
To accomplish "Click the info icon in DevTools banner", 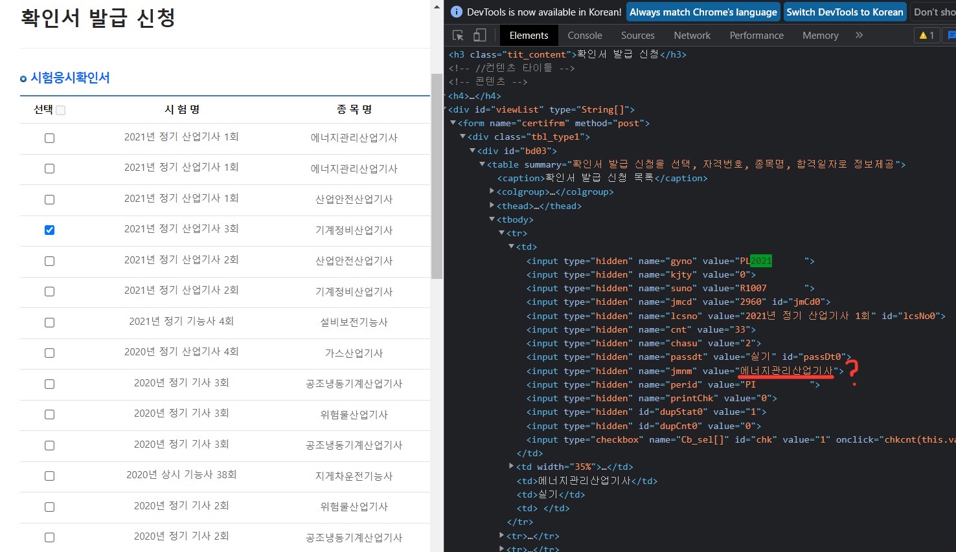I will [456, 12].
